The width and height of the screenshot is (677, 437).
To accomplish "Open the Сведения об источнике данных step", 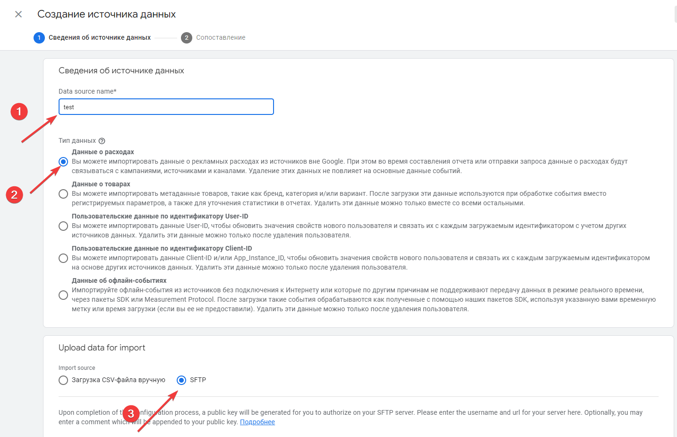I will click(100, 38).
